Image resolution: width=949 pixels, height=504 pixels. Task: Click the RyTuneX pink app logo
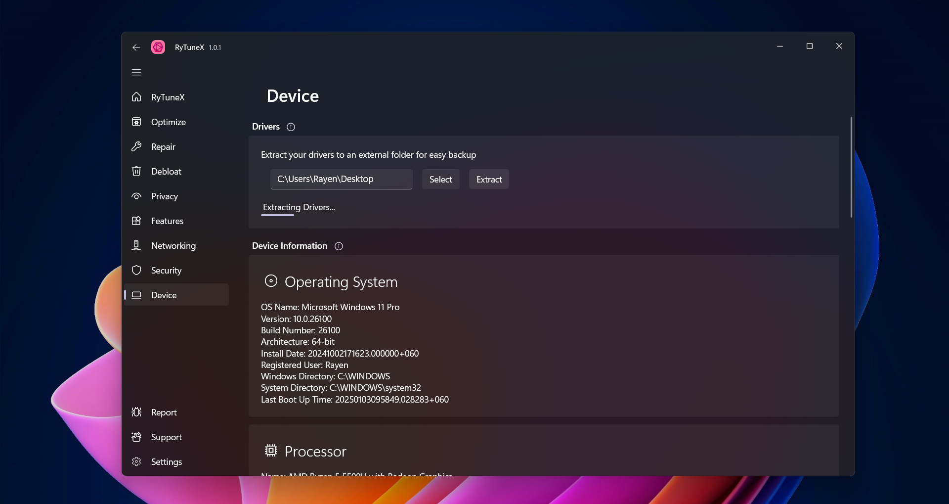[x=158, y=47]
